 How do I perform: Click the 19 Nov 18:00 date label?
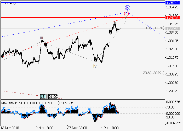point(44,128)
